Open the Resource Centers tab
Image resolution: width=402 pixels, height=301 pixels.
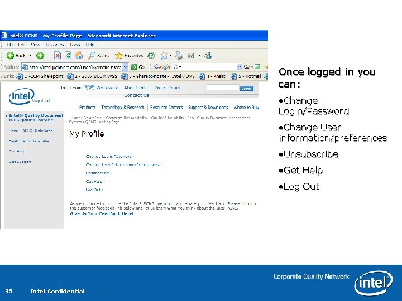pos(166,107)
